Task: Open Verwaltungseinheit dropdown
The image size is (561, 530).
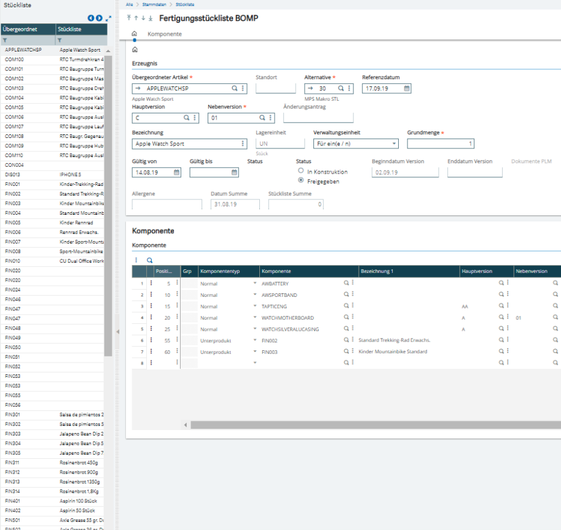Action: pyautogui.click(x=394, y=144)
